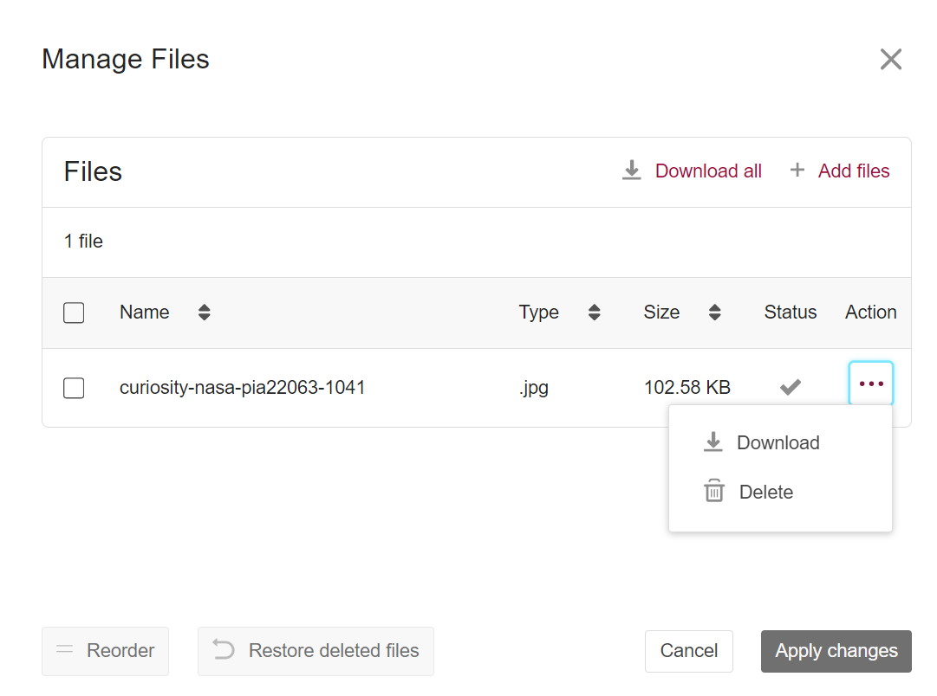The image size is (937, 696).
Task: Close the Manage Files dialog with the X
Action: pos(891,59)
